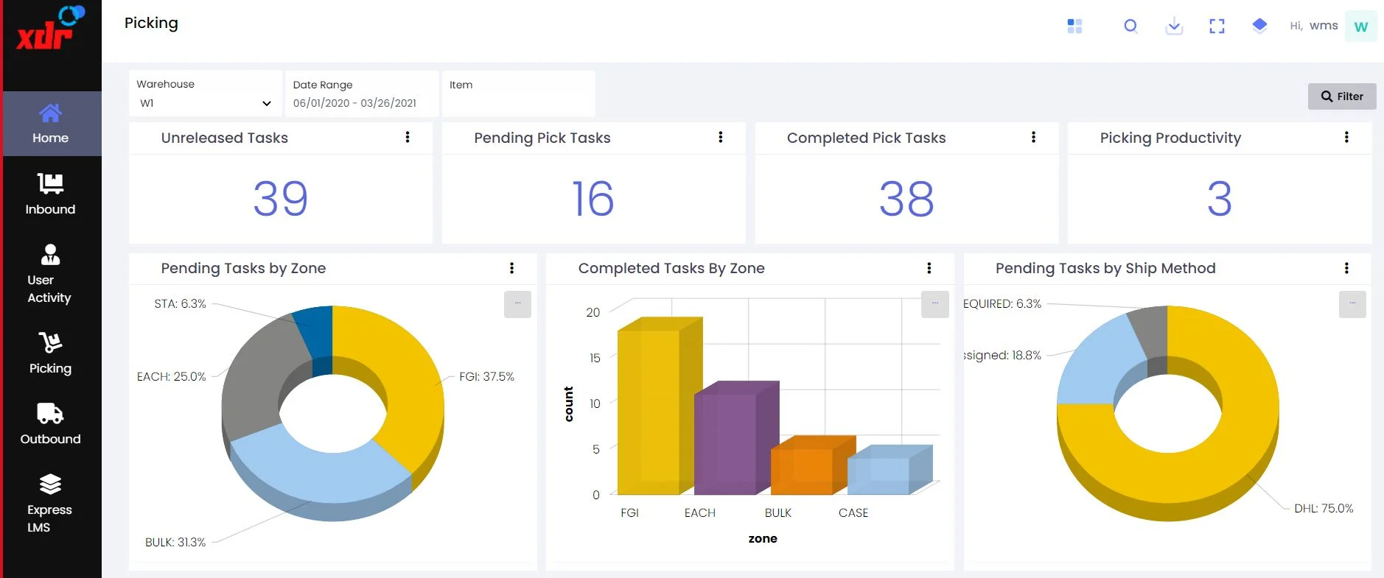This screenshot has width=1384, height=578.
Task: Open Express LMS in the sidebar
Action: coord(51,503)
